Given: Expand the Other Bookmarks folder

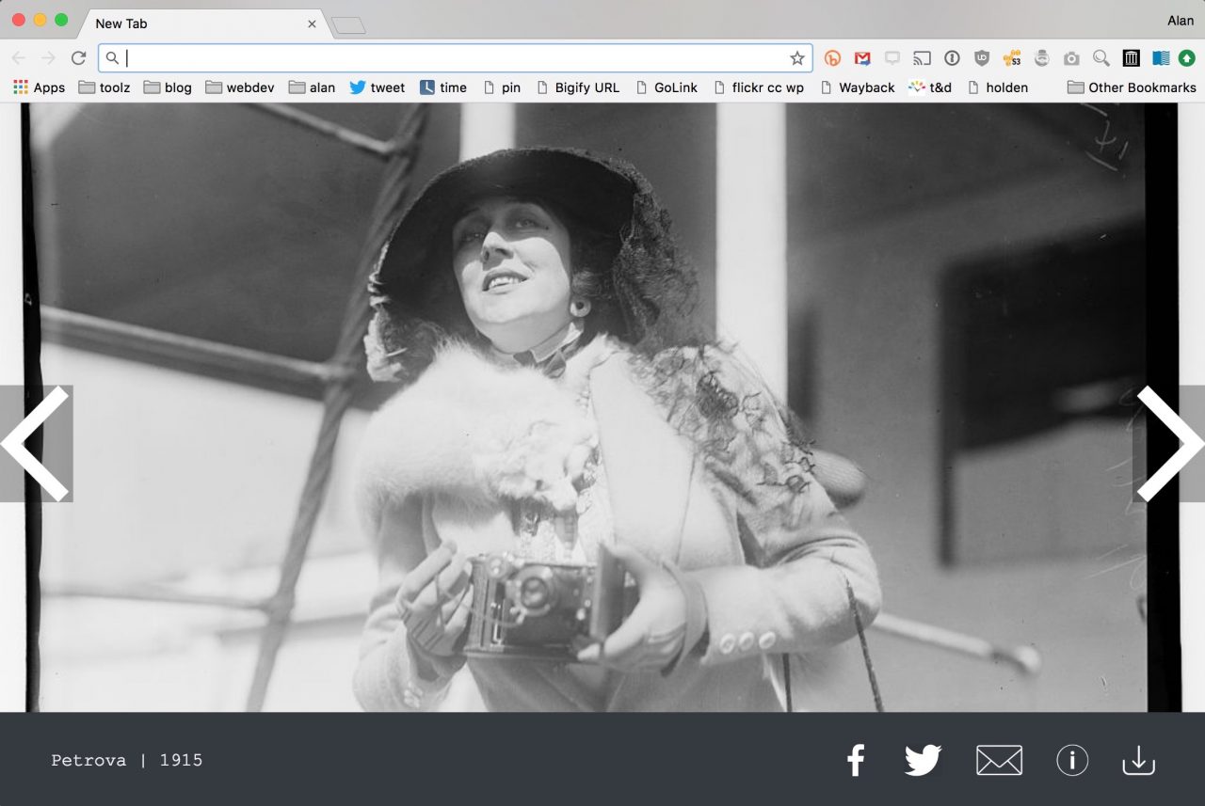Looking at the screenshot, I should [1132, 87].
